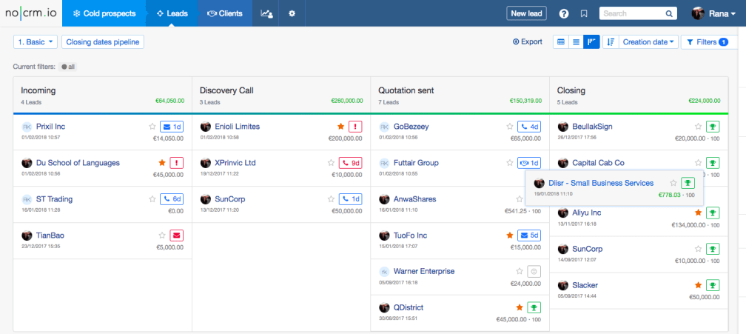Switch to compact list view icon
This screenshot has width=746, height=334.
[x=576, y=42]
